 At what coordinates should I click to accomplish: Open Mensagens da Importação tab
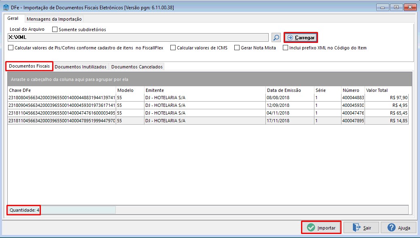pos(54,19)
